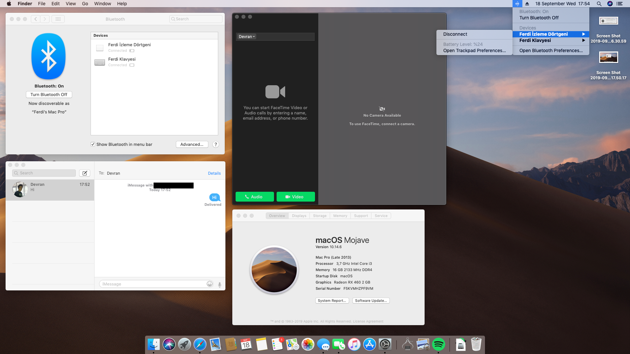Click Turn Bluetooth Off button in preferences
Image resolution: width=630 pixels, height=354 pixels.
[49, 95]
